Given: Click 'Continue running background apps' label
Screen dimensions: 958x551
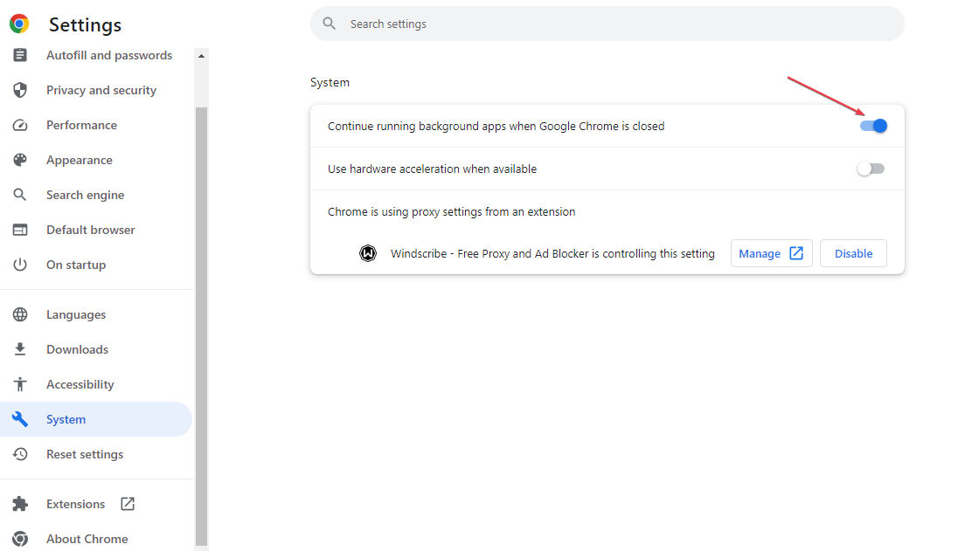Looking at the screenshot, I should tap(496, 126).
